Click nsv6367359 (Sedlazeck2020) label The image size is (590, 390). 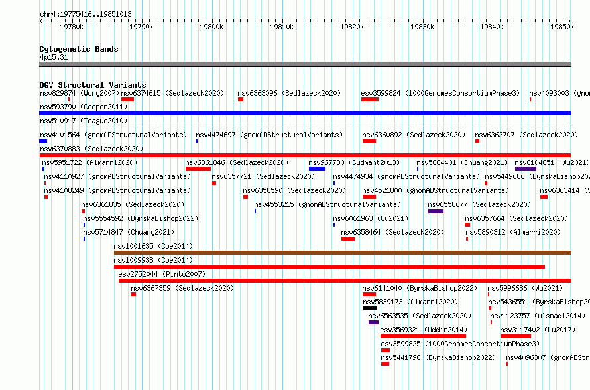click(x=182, y=288)
